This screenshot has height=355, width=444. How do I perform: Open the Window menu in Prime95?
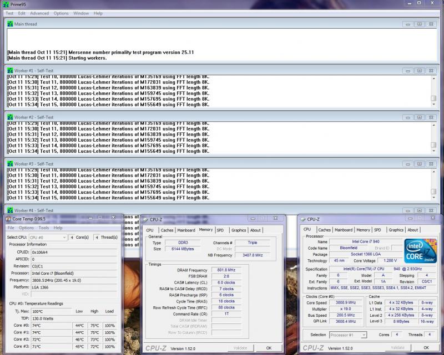tap(81, 13)
